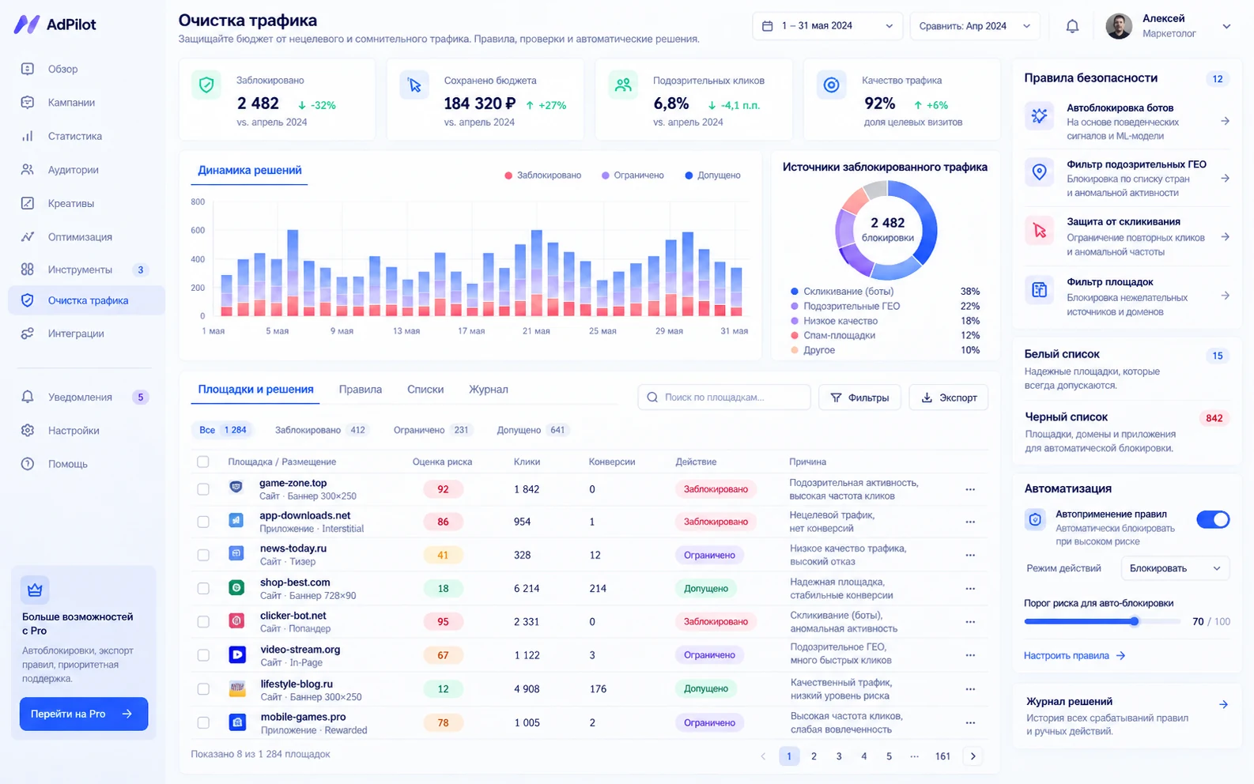Follow the Настроить правила link
Viewport: 1254px width, 784px height.
(1075, 655)
